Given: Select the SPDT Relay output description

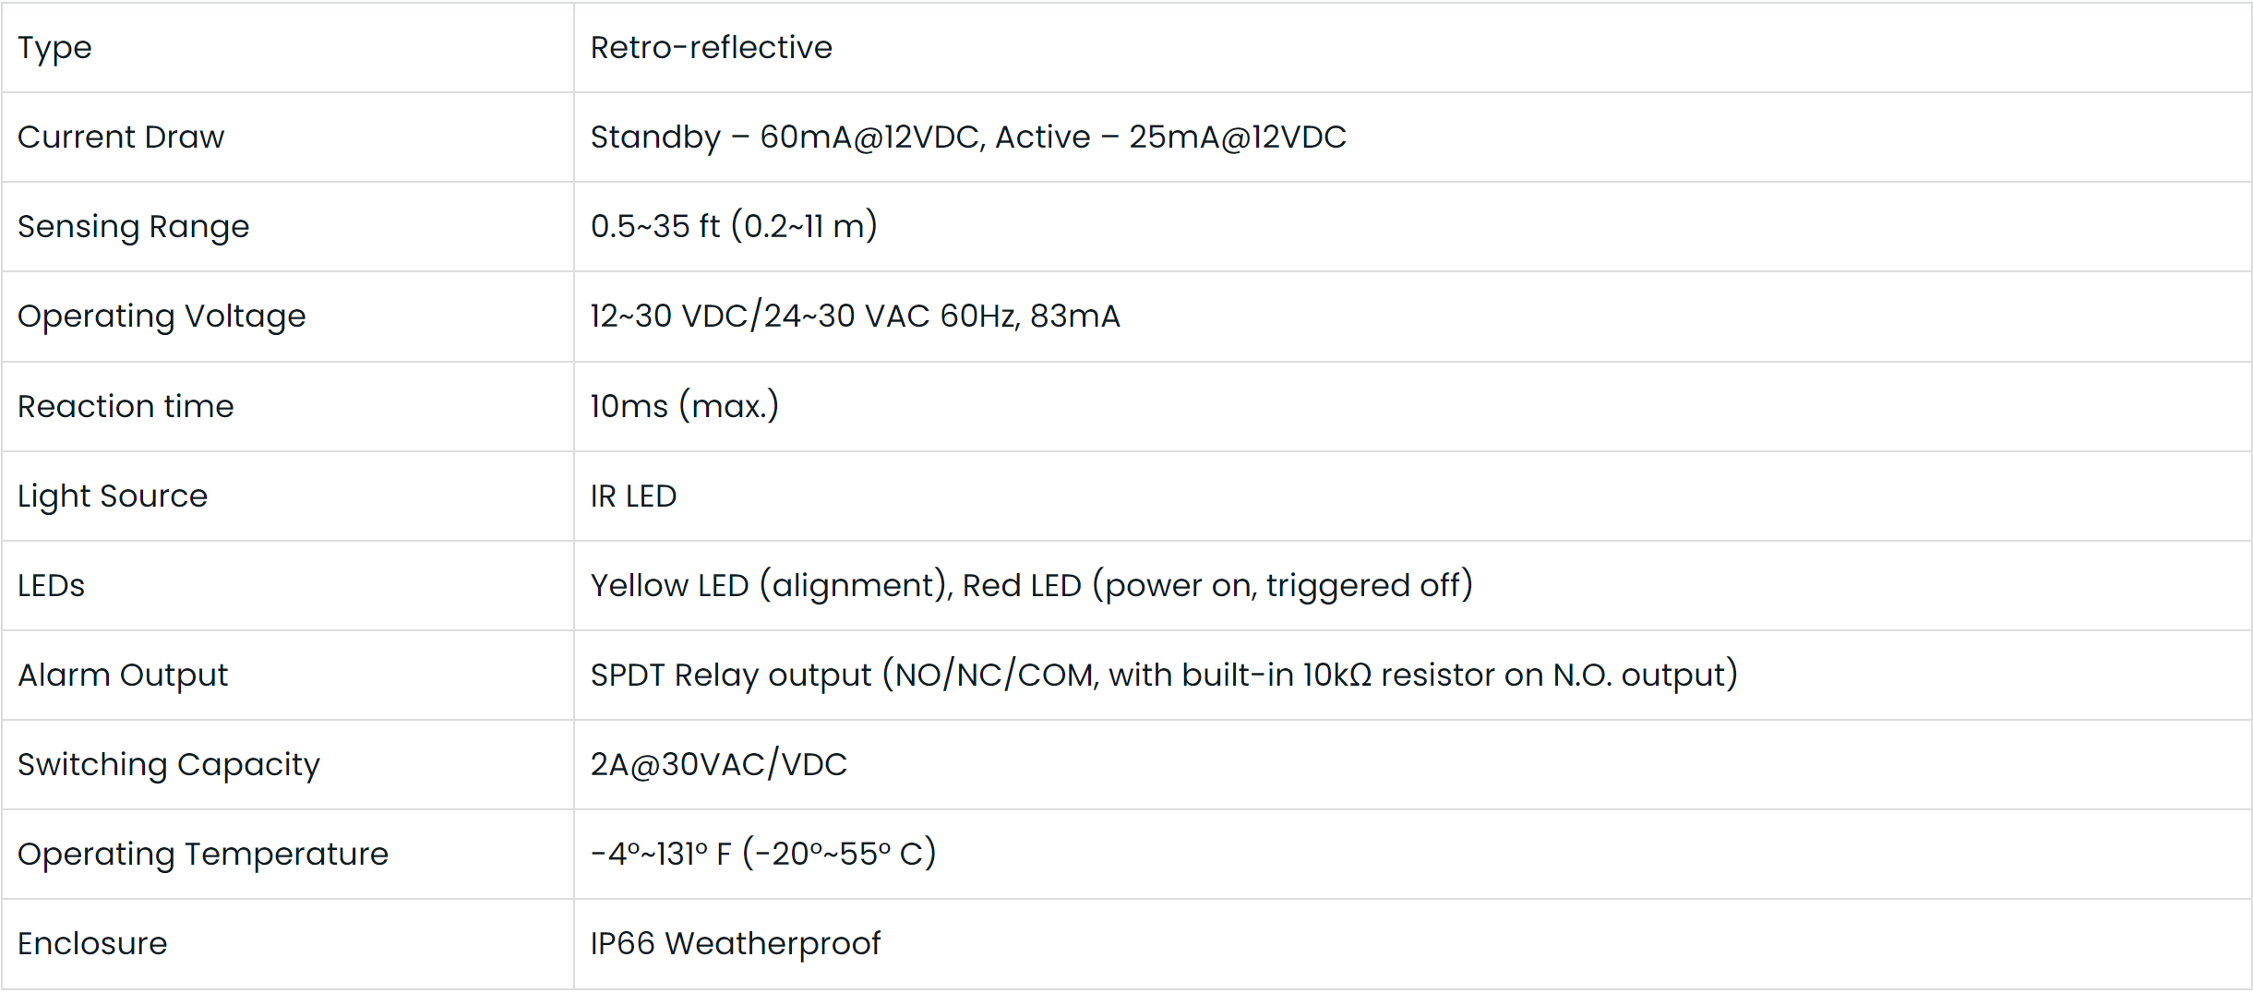Looking at the screenshot, I should pyautogui.click(x=1163, y=676).
